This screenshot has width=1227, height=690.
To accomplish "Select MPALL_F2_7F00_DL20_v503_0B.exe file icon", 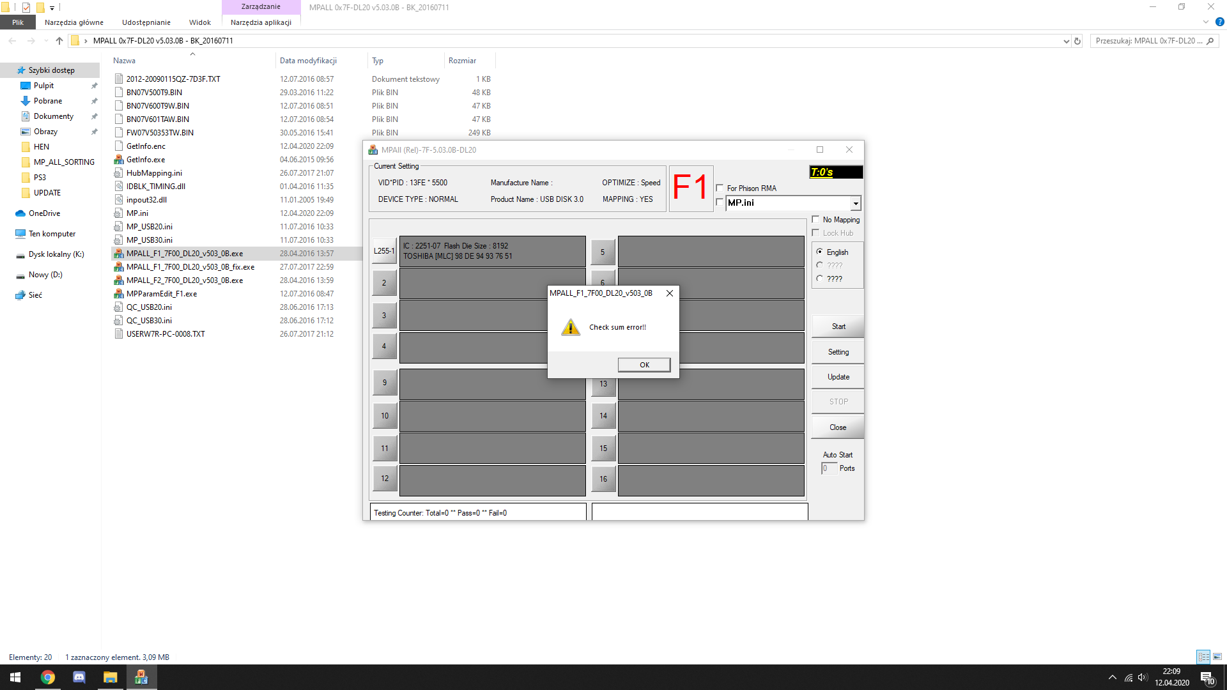I will 118,280.
